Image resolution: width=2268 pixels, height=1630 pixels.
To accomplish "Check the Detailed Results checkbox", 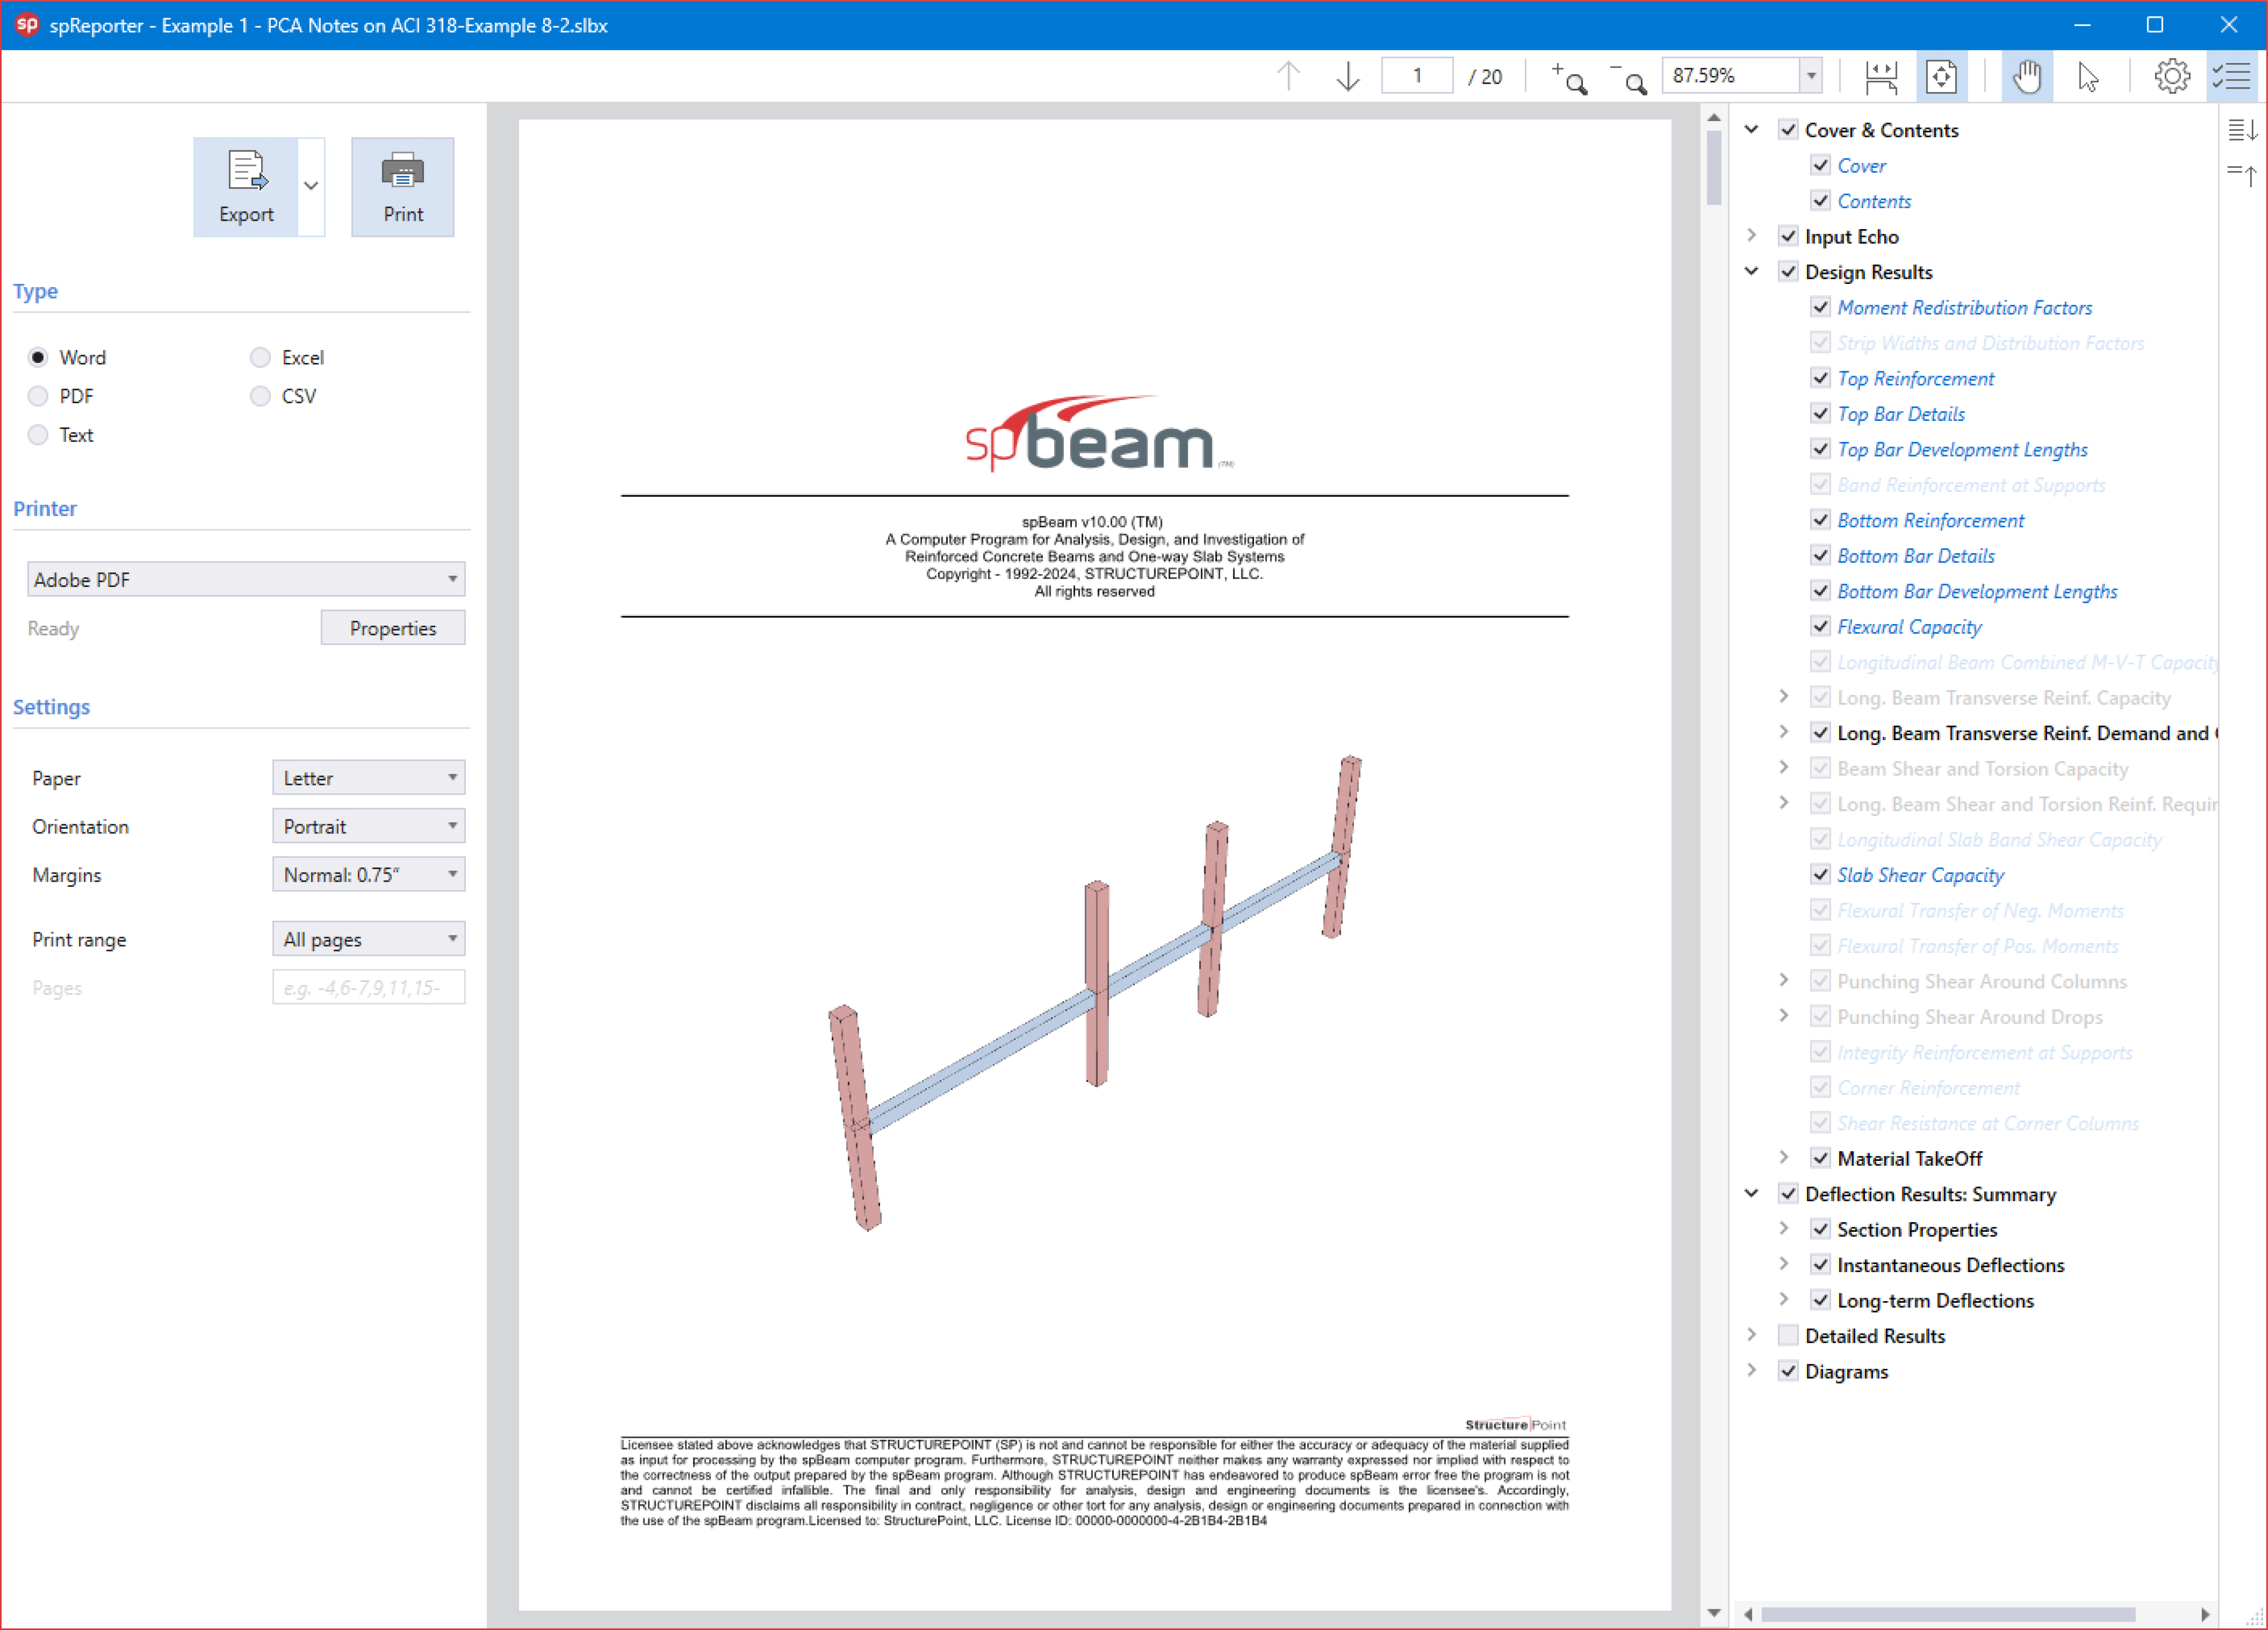I will coord(1788,1336).
